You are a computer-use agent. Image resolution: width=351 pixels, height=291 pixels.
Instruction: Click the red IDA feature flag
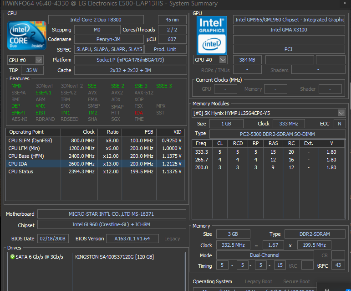tap(138, 113)
